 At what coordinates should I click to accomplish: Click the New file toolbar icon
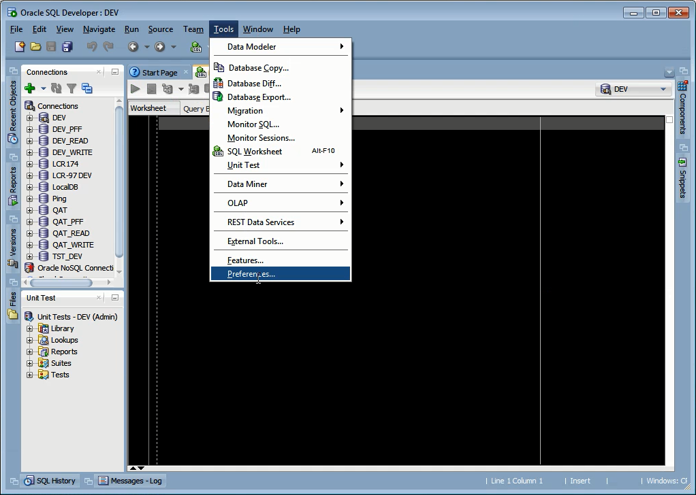[x=20, y=46]
